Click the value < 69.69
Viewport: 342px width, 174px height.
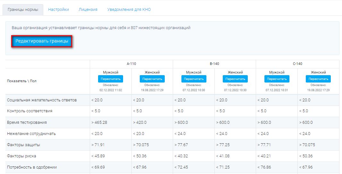click(98, 167)
